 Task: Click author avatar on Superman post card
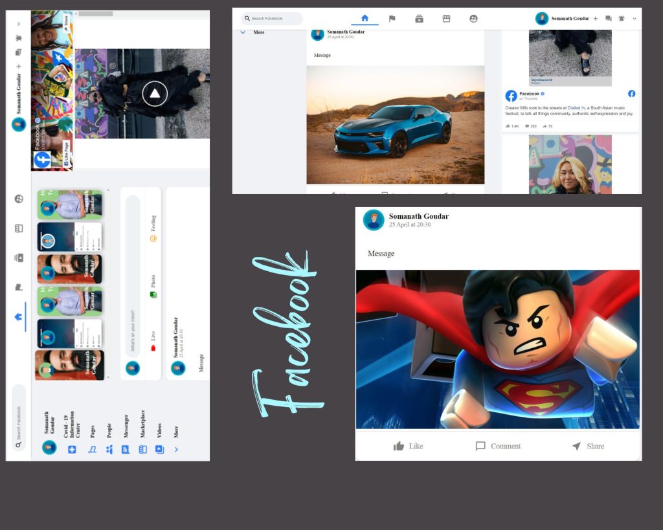pos(374,220)
